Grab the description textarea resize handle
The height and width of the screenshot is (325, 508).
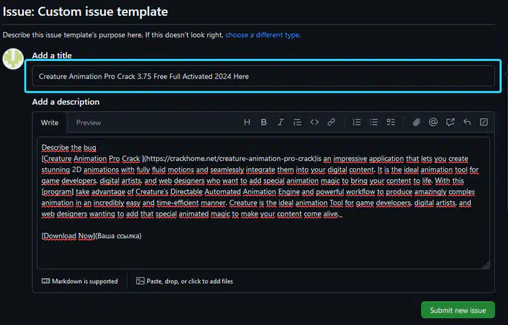[486, 265]
